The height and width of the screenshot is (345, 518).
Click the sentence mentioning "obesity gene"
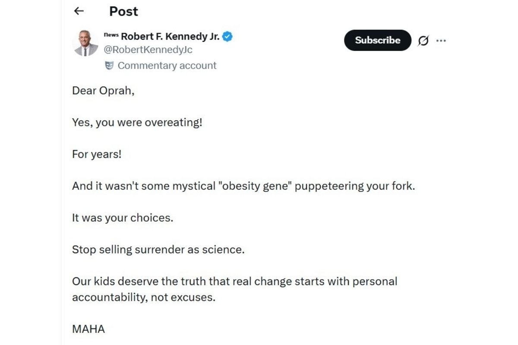243,186
